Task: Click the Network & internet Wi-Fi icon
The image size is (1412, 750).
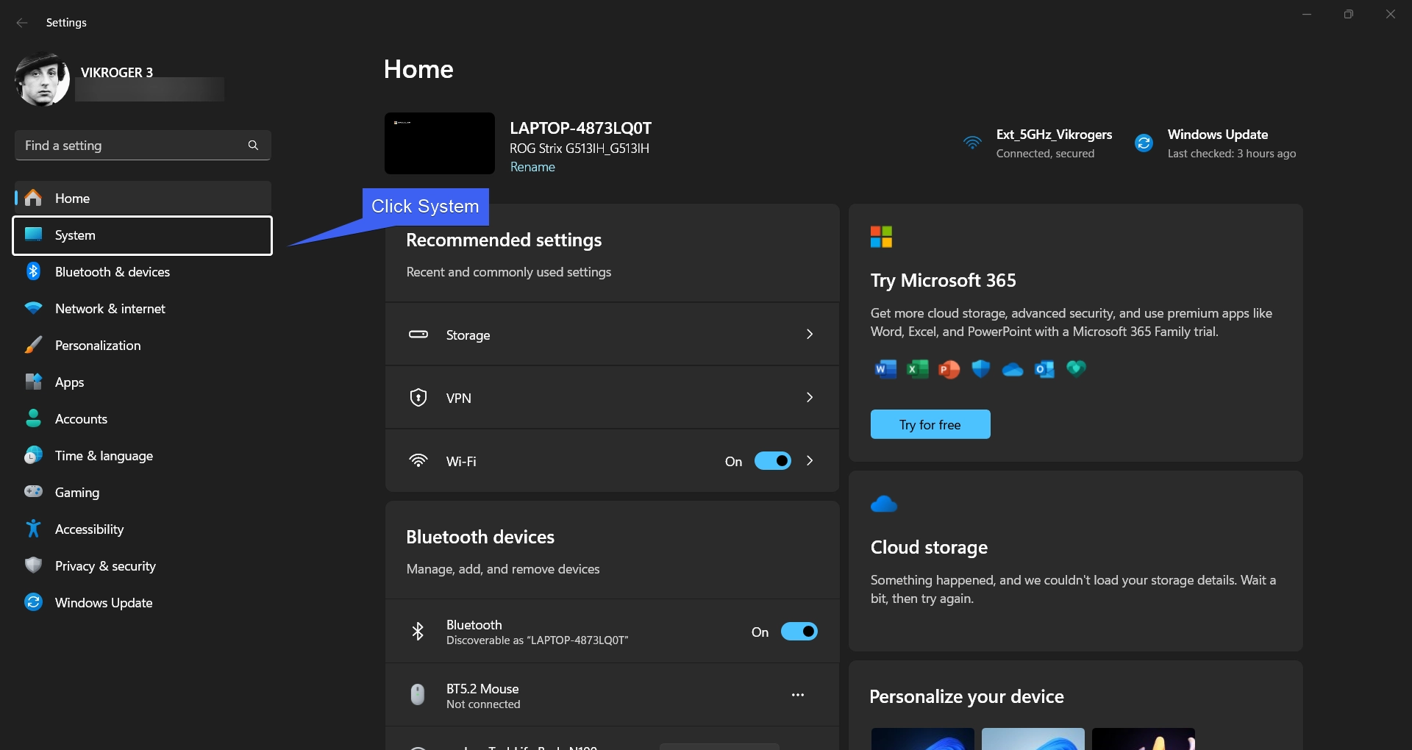Action: pos(33,308)
